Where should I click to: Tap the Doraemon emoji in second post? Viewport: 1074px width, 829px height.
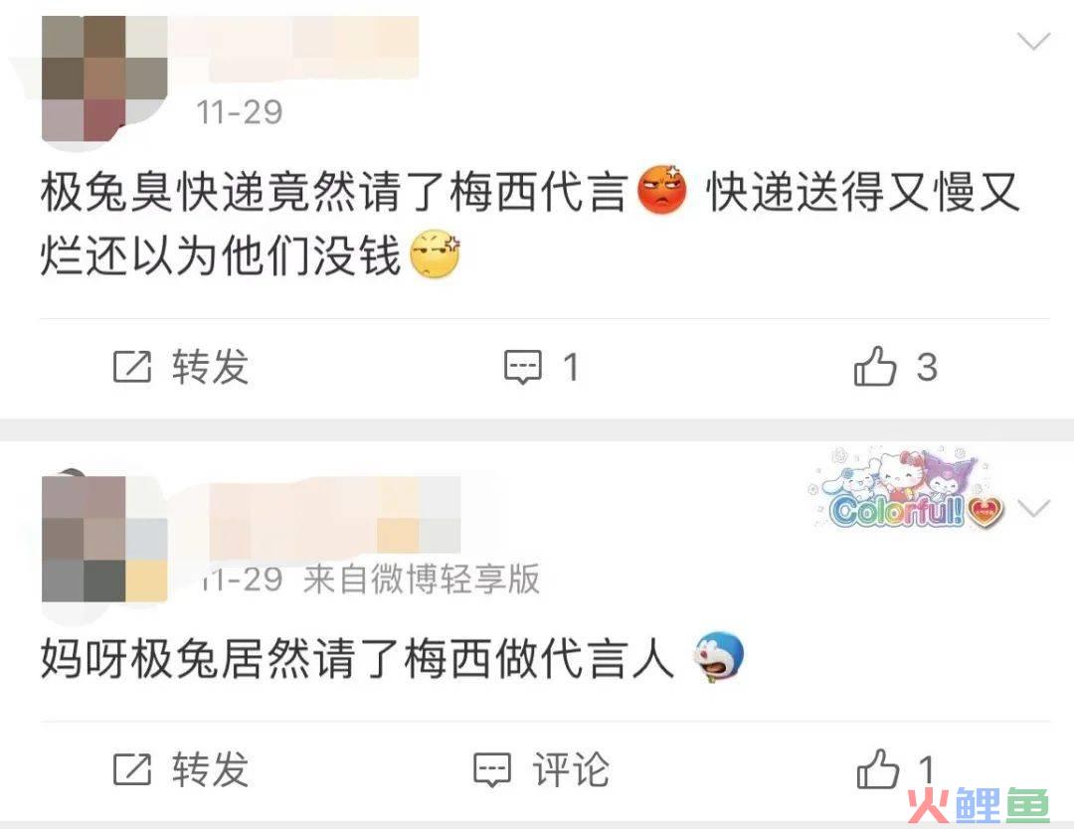coord(719,656)
